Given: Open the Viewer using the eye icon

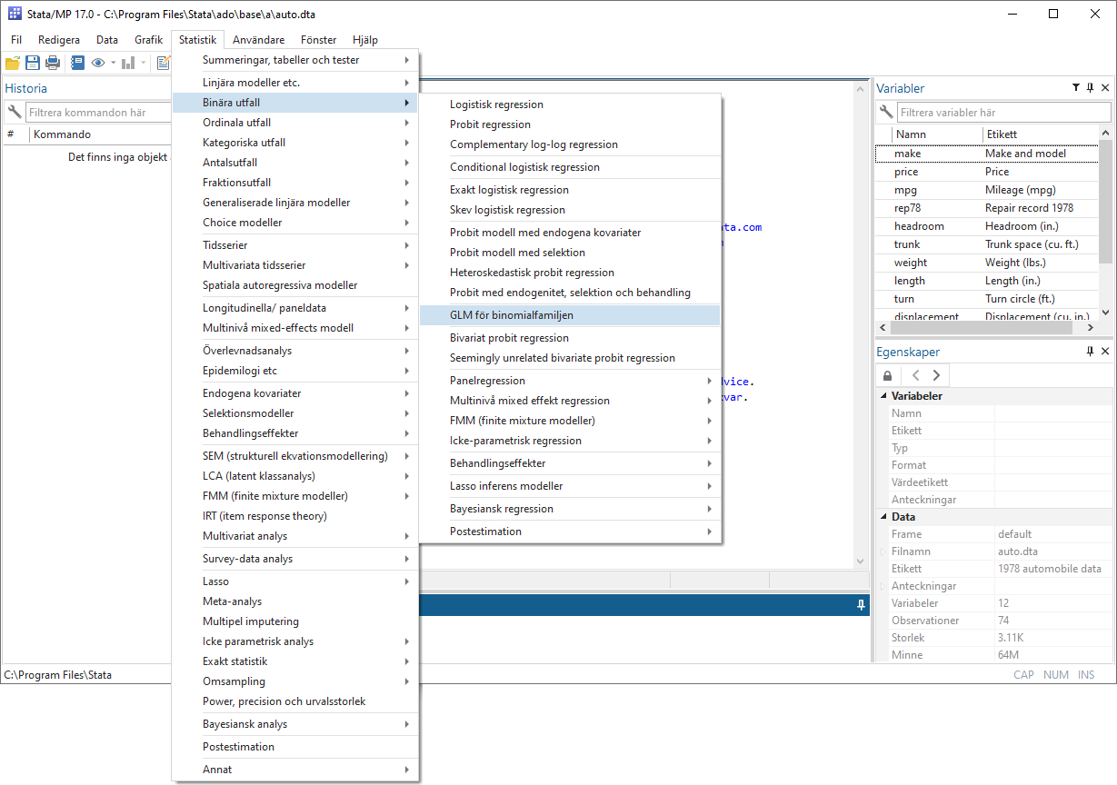Looking at the screenshot, I should pyautogui.click(x=97, y=63).
